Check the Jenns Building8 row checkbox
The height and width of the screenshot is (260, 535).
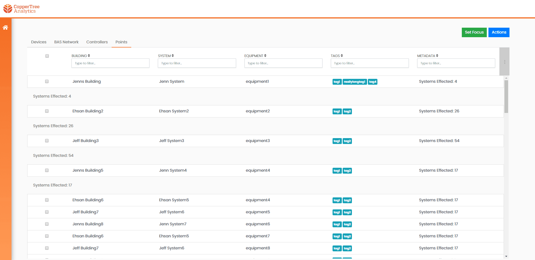pyautogui.click(x=47, y=224)
